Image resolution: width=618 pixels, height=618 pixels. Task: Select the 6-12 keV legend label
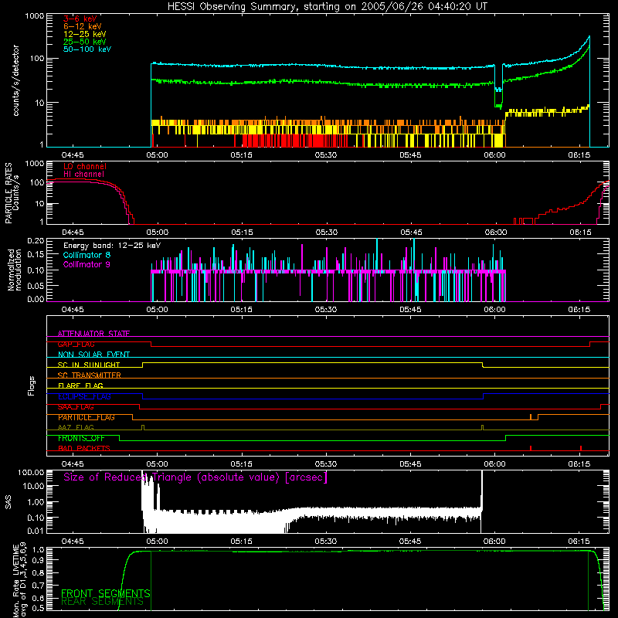point(83,26)
